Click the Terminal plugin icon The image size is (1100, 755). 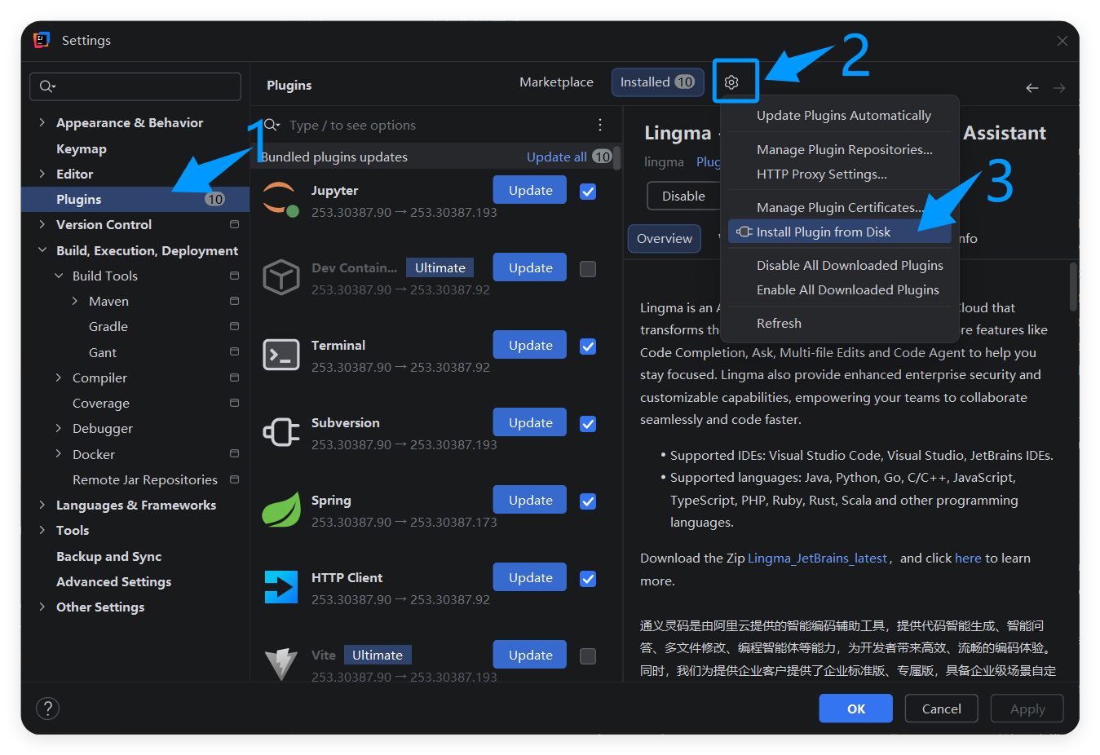tap(281, 355)
